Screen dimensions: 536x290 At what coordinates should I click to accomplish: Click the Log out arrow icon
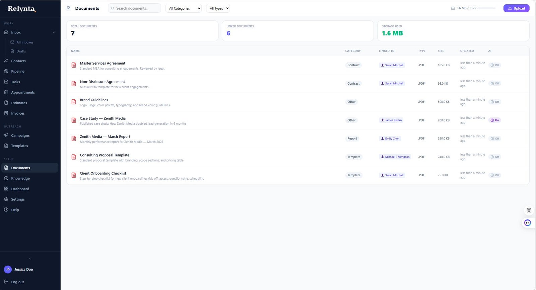pyautogui.click(x=6, y=282)
